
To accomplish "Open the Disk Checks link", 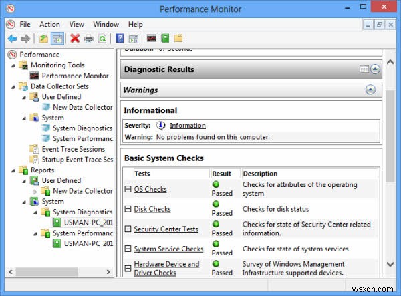I will point(152,209).
